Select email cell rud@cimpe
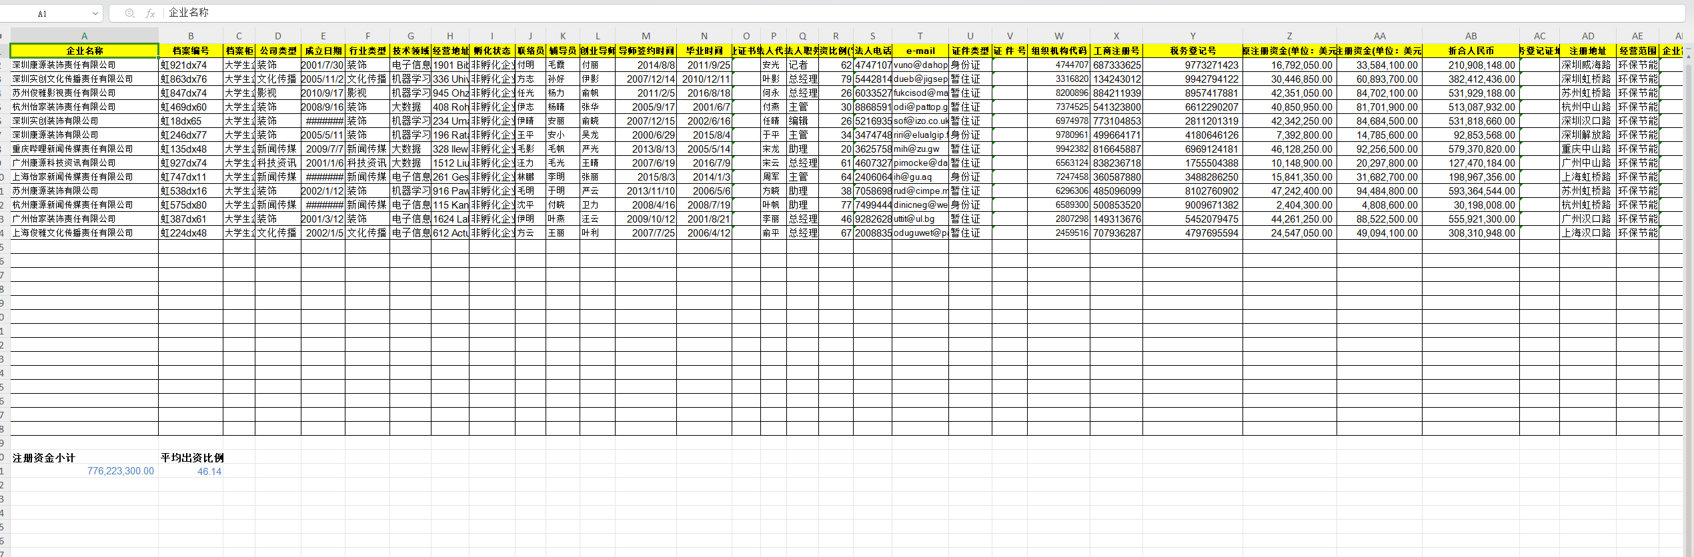Image resolution: width=1694 pixels, height=557 pixels. (x=920, y=191)
